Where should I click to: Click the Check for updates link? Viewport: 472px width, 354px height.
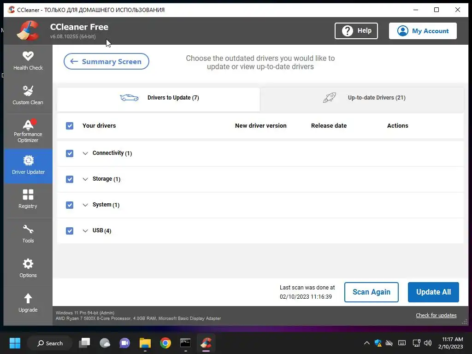[x=436, y=315]
